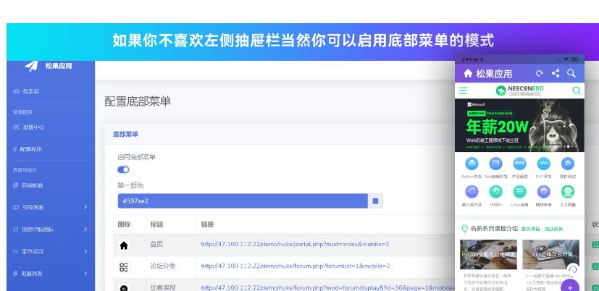This screenshot has width=599, height=291.
Task: Click the 底部菜单 card header
Action: [125, 134]
